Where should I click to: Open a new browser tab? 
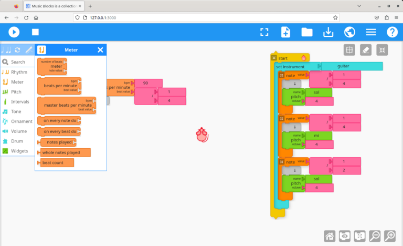coord(90,6)
